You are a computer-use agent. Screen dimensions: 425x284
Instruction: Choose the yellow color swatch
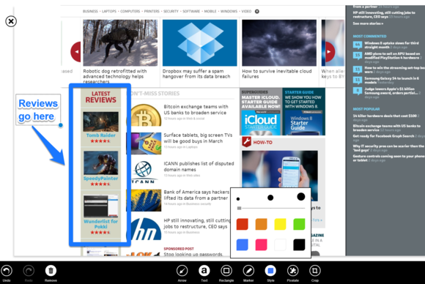tap(280, 224)
